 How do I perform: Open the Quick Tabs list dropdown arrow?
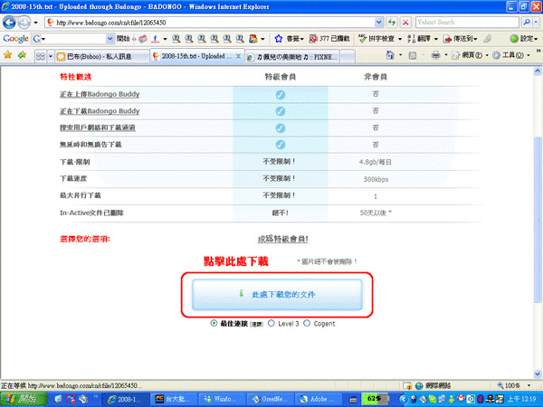51,56
